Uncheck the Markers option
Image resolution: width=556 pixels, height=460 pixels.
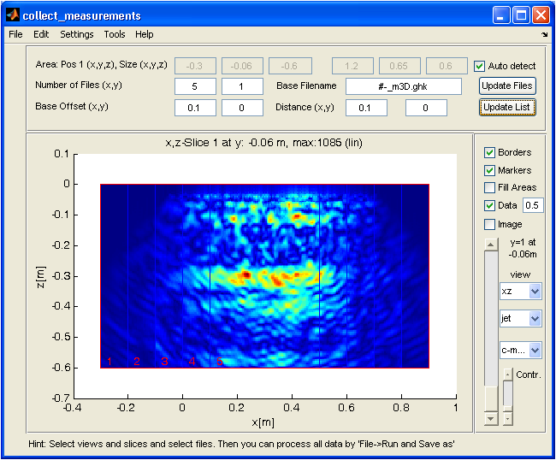[489, 170]
